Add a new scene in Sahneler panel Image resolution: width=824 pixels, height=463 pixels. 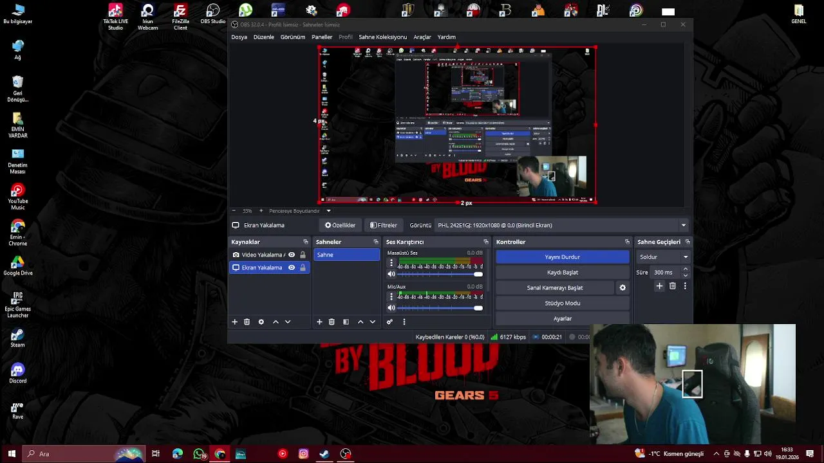tap(319, 322)
